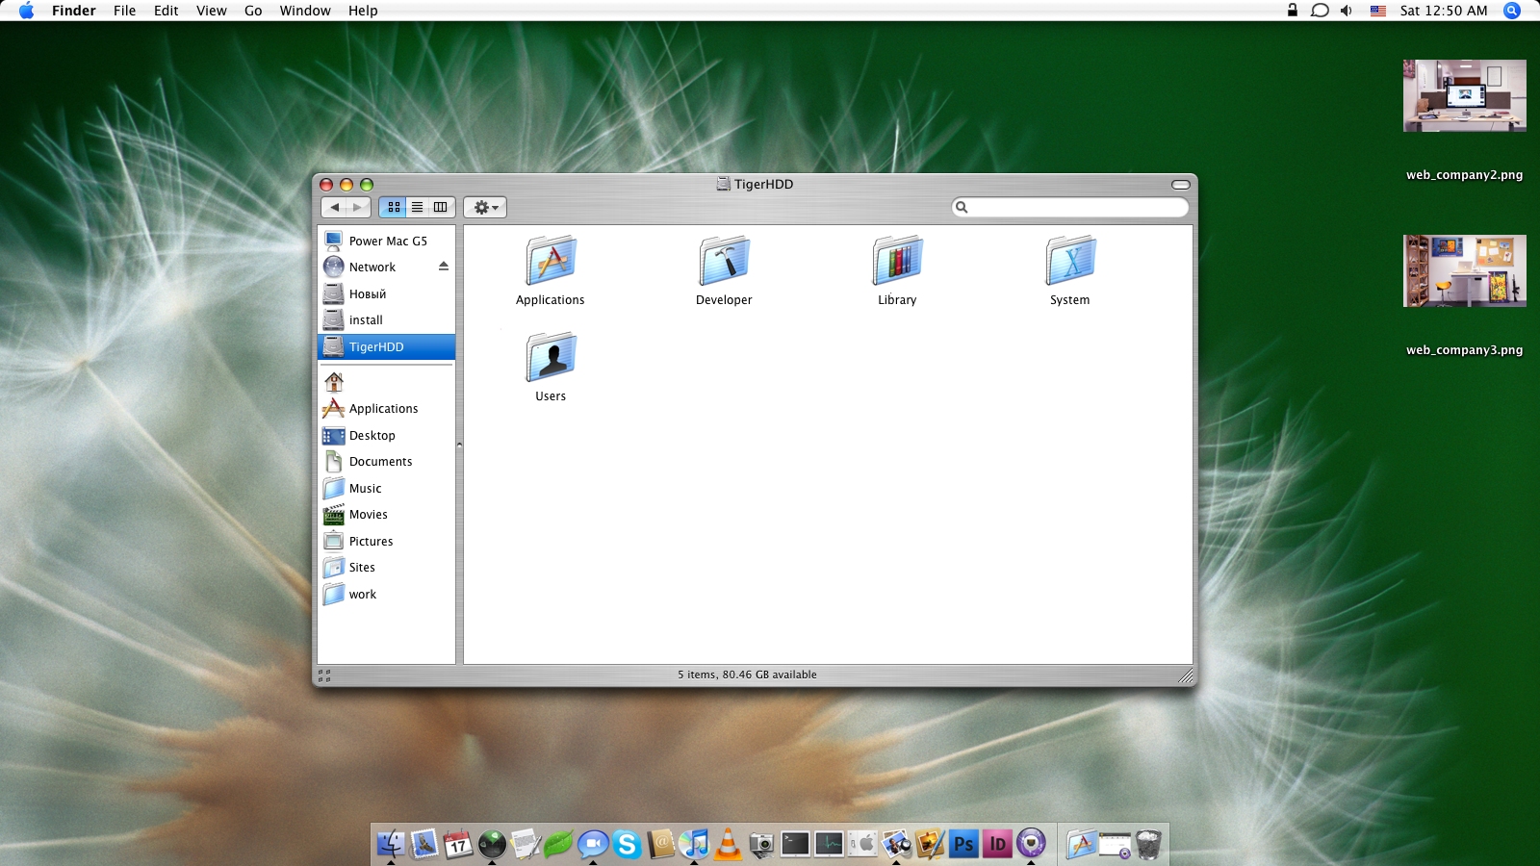Open the View menu
The width and height of the screenshot is (1540, 866).
click(x=212, y=11)
